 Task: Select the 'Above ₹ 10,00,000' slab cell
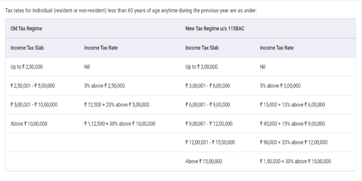29,124
